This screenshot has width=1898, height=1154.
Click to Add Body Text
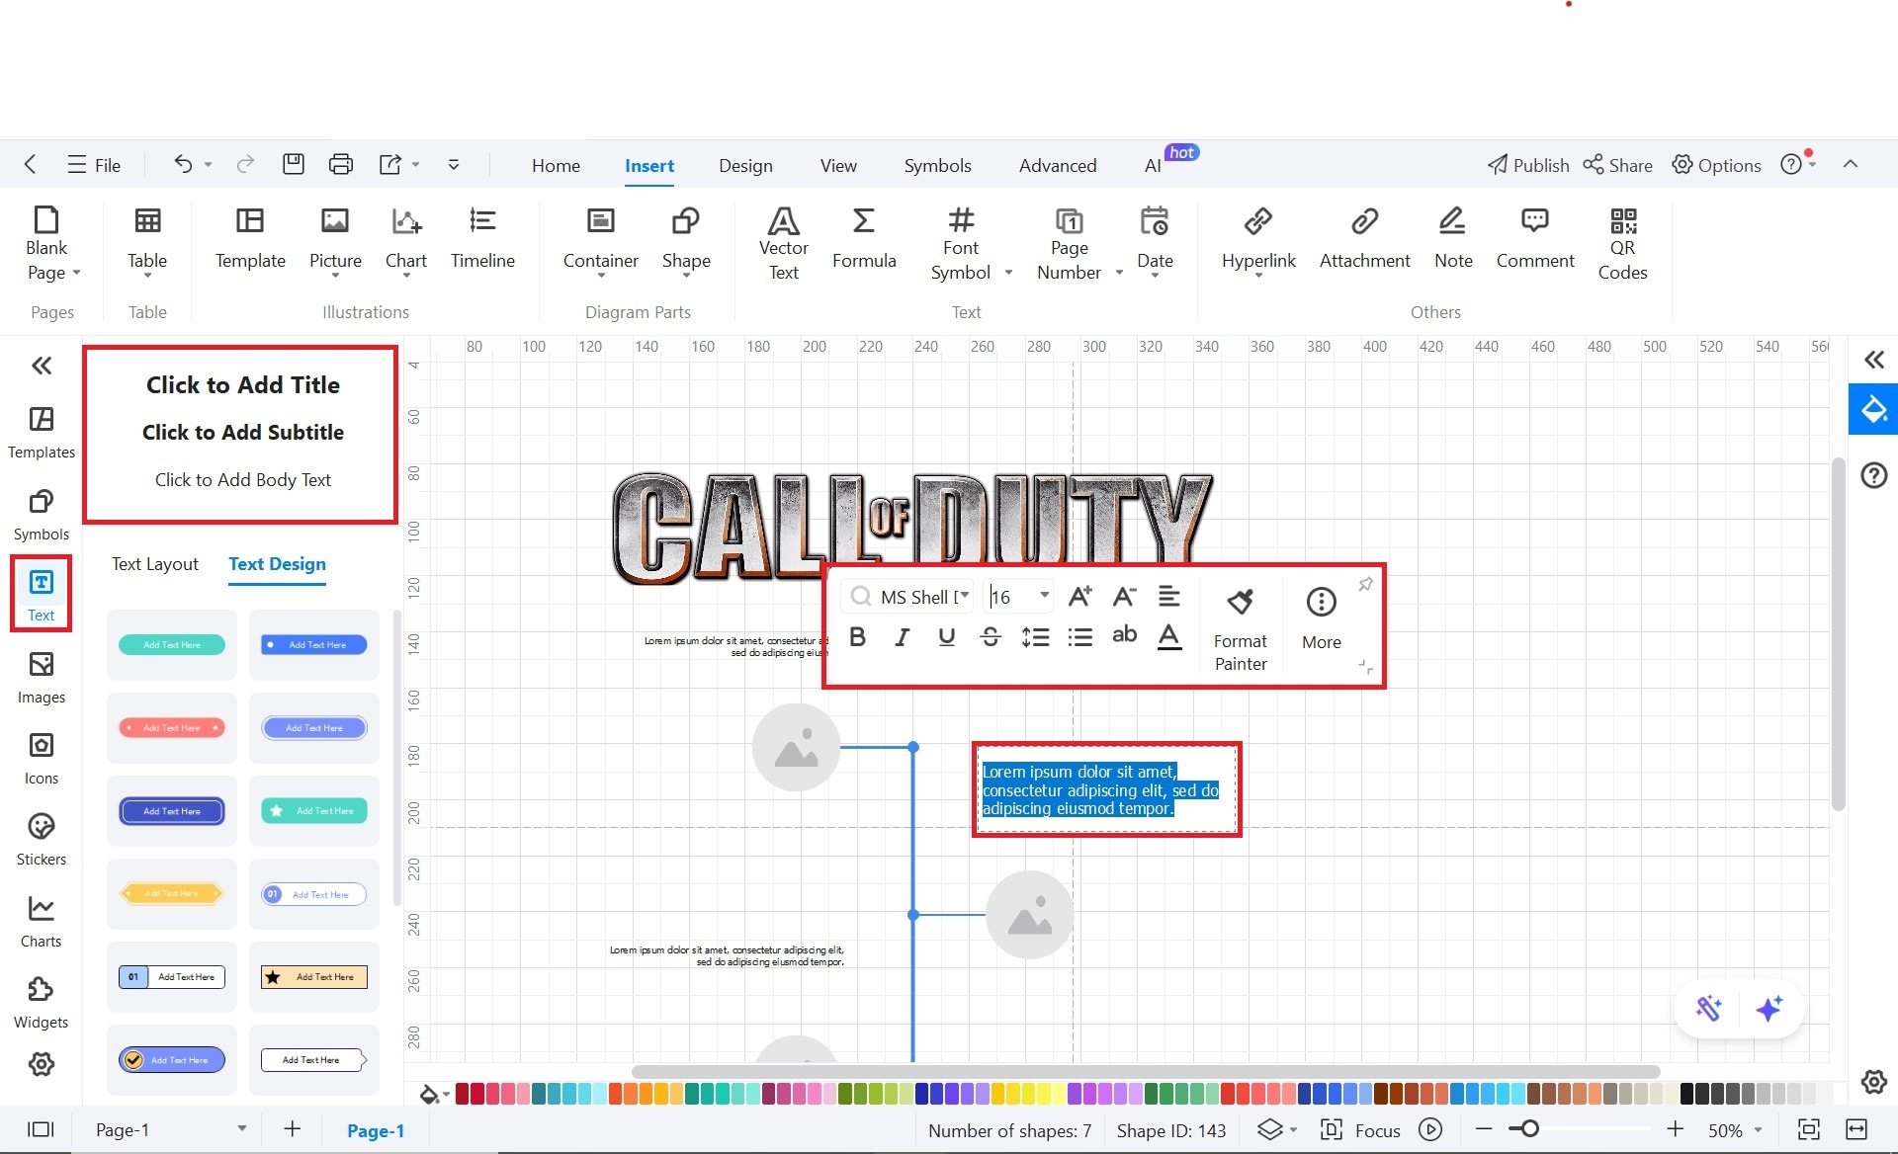point(243,479)
